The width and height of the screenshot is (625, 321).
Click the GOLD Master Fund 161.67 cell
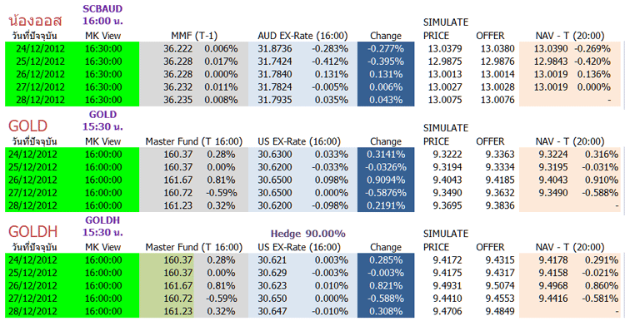177,180
